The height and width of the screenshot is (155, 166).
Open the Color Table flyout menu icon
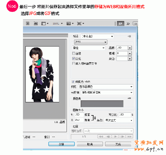(x=129, y=98)
